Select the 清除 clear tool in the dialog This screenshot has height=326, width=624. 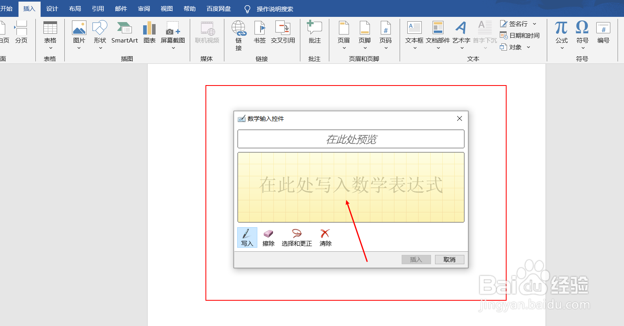(x=325, y=237)
